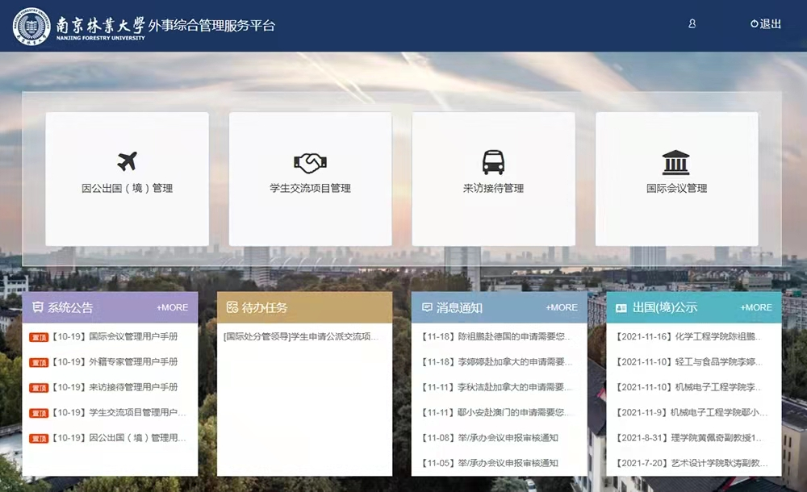This screenshot has height=492, width=807.
Task: Open 国际会议管理 via the building icon
Action: (x=675, y=162)
